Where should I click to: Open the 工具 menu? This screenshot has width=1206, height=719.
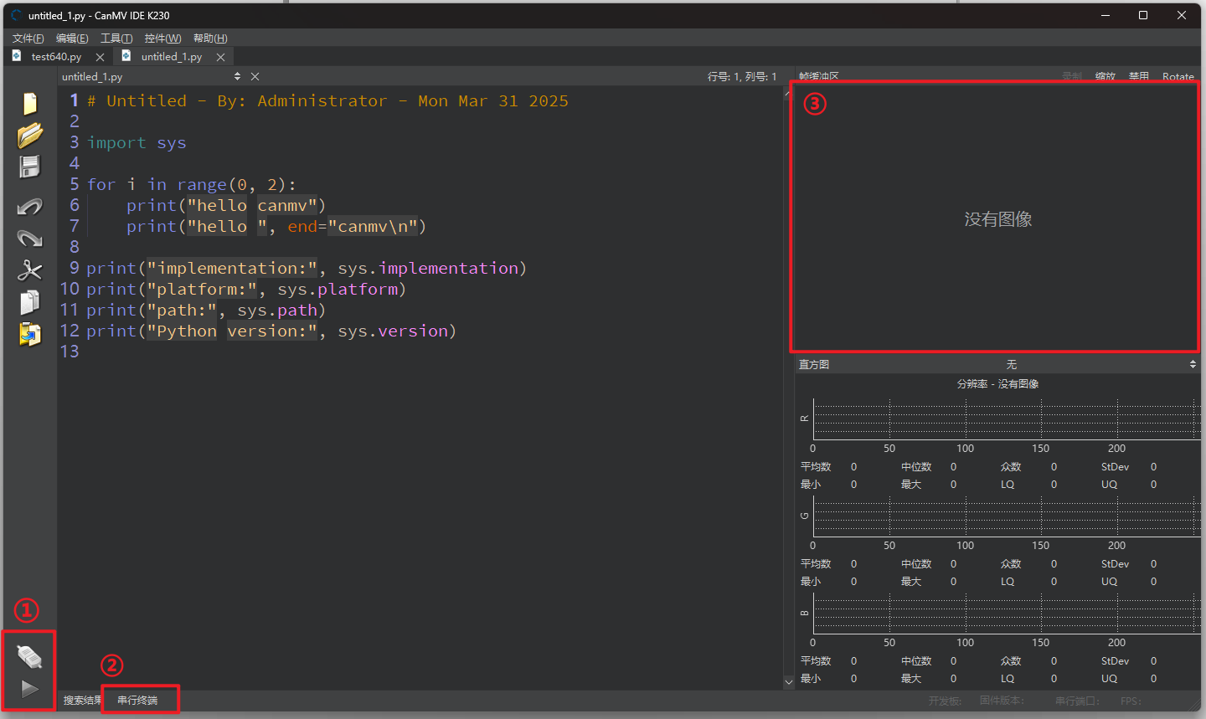[116, 39]
